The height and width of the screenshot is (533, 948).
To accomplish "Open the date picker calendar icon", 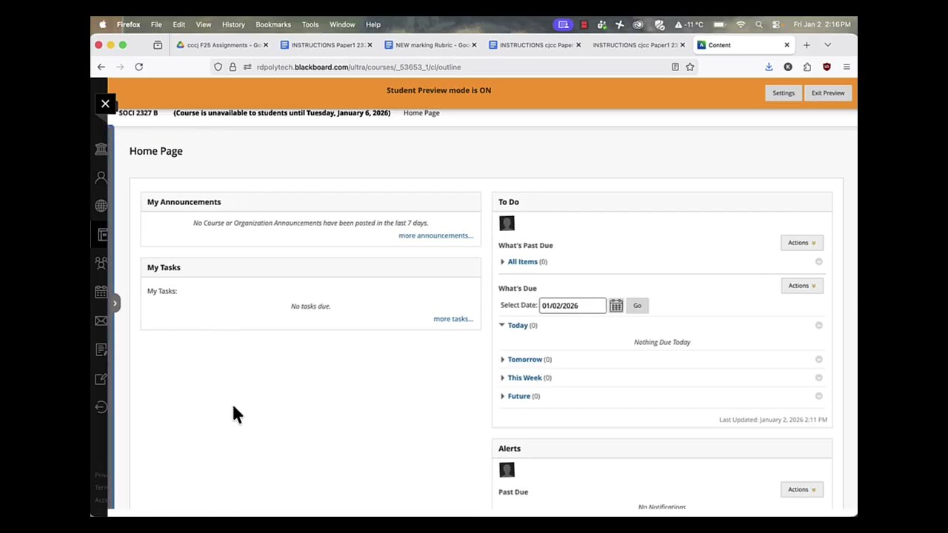I will click(x=616, y=306).
